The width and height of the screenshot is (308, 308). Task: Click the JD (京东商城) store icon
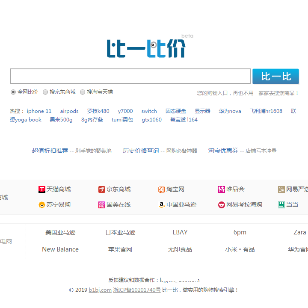(x=101, y=190)
